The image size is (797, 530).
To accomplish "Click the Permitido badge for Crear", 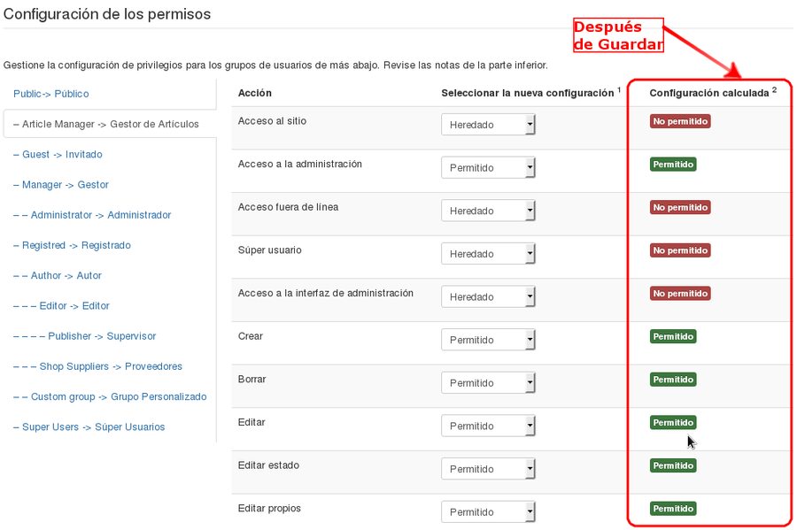I will tap(673, 336).
